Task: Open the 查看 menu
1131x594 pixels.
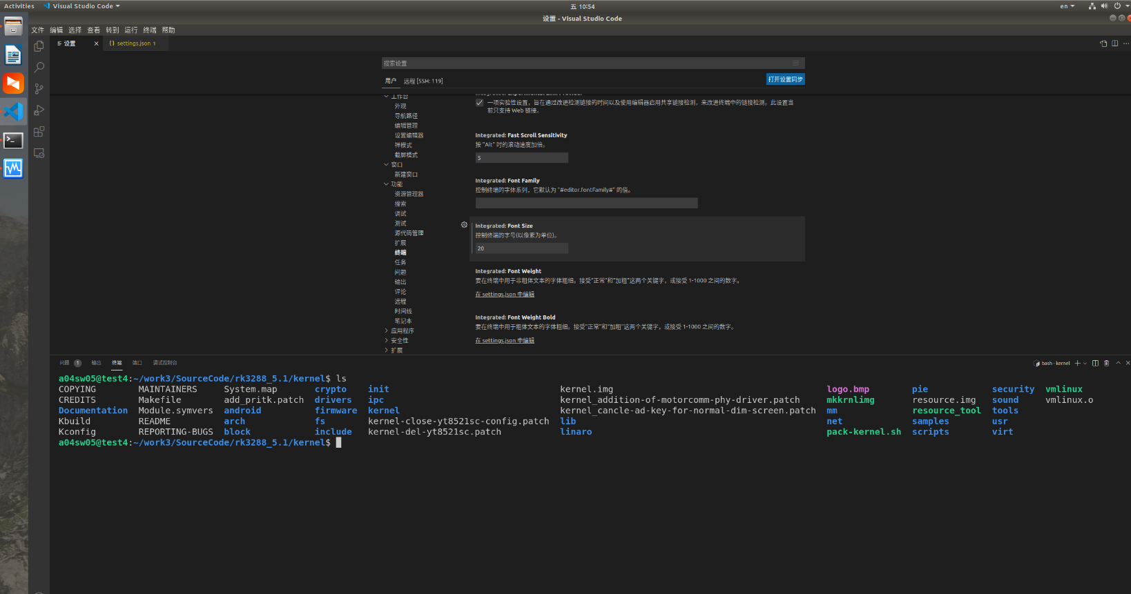Action: (94, 30)
